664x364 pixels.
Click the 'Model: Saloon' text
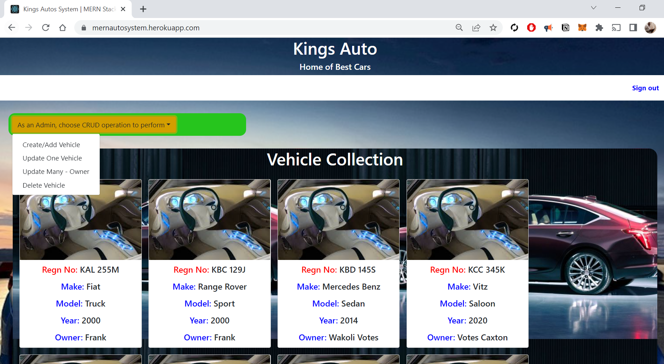click(467, 304)
